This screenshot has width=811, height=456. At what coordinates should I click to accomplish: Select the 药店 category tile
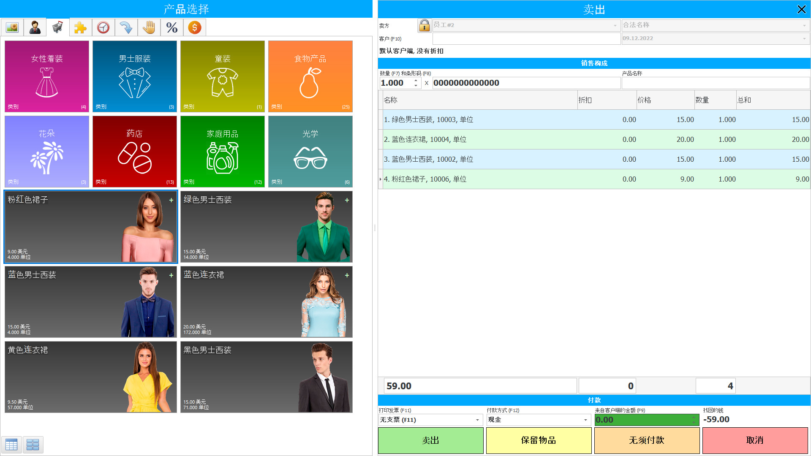[135, 152]
